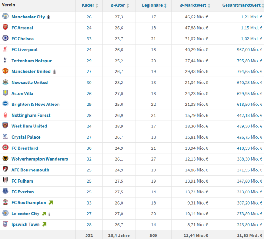264x239 pixels.
Task: Click the trophy icon next to Manchester United
Action: (54, 72)
